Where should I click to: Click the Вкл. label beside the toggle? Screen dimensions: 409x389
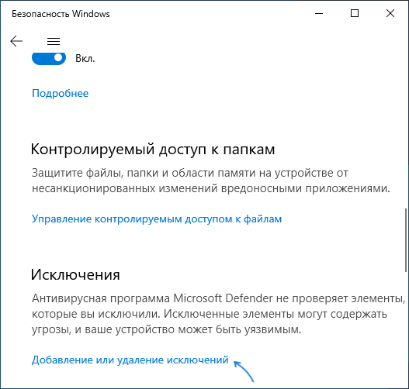click(x=85, y=59)
